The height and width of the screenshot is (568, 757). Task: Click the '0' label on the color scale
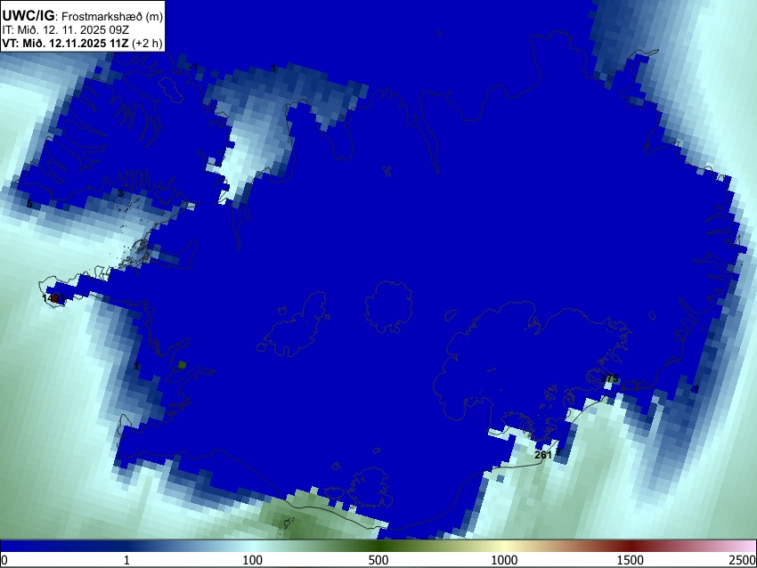(x=4, y=560)
